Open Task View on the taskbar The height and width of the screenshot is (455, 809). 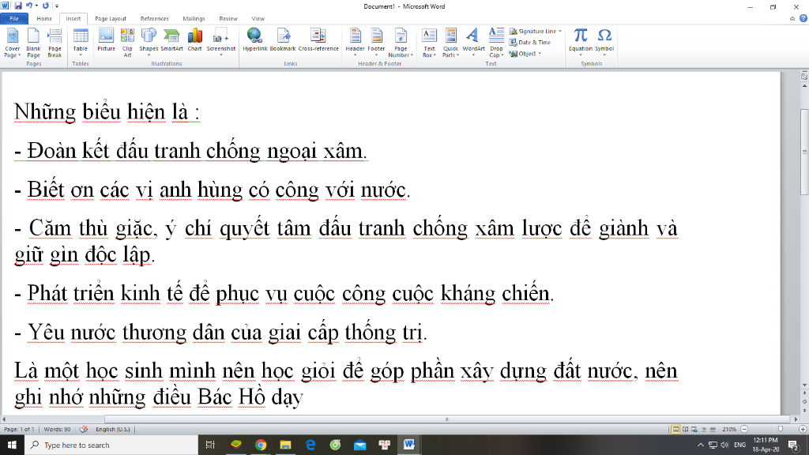[210, 445]
